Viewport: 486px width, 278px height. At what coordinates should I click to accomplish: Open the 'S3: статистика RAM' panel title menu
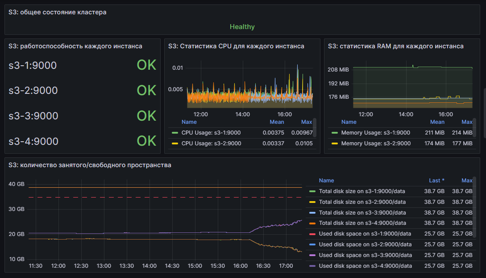pyautogui.click(x=395, y=46)
